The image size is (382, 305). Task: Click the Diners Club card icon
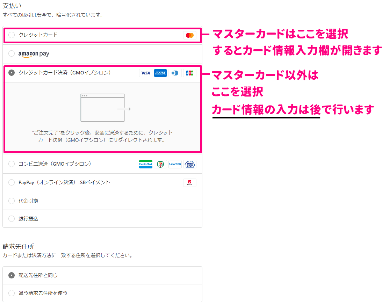pyautogui.click(x=175, y=73)
